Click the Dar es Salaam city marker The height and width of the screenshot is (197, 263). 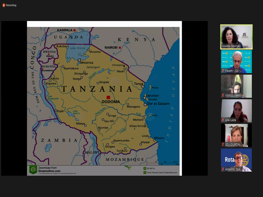pos(145,104)
